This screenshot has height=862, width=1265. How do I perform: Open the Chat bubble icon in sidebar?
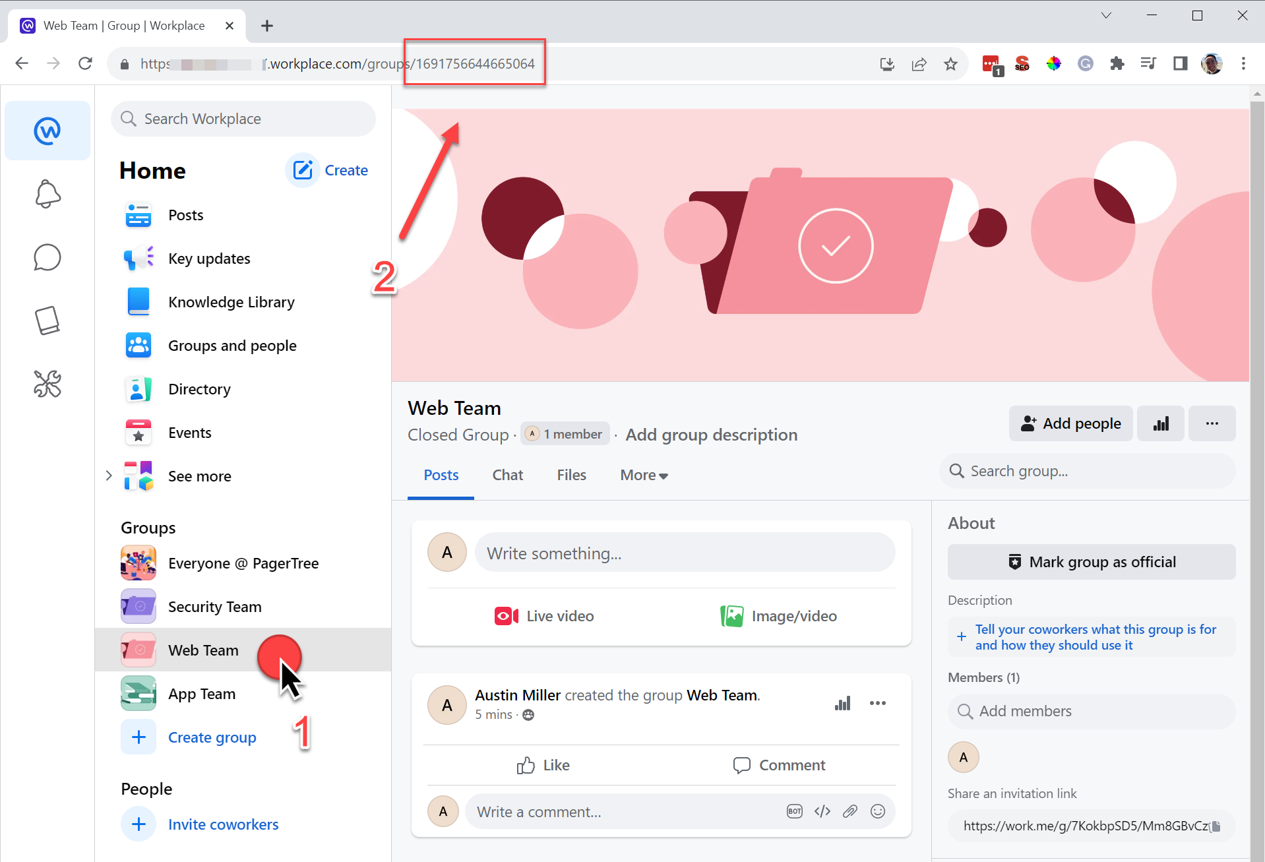coord(47,257)
